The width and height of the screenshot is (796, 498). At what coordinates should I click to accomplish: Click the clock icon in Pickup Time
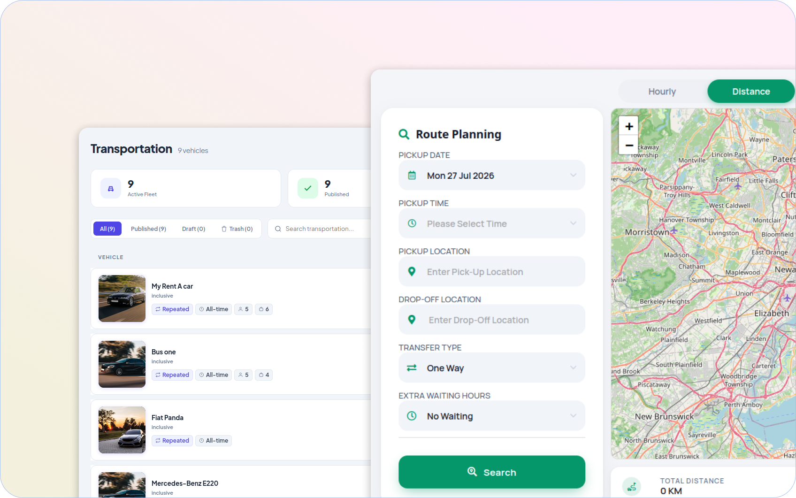pyautogui.click(x=412, y=223)
